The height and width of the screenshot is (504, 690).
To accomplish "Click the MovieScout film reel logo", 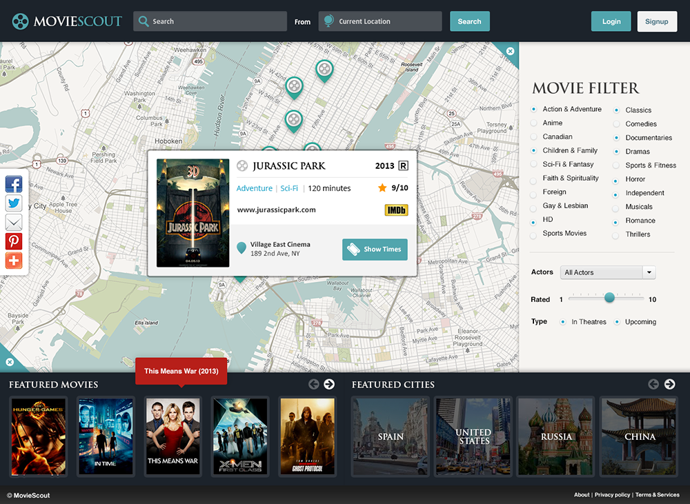I will (20, 21).
